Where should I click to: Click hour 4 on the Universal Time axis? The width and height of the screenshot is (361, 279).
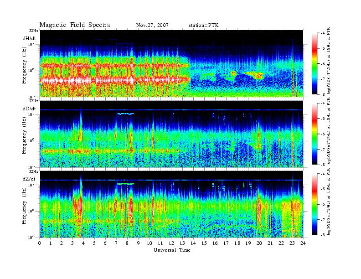click(x=83, y=243)
